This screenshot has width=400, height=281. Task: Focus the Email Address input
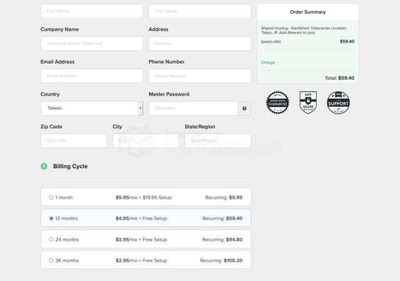point(92,76)
